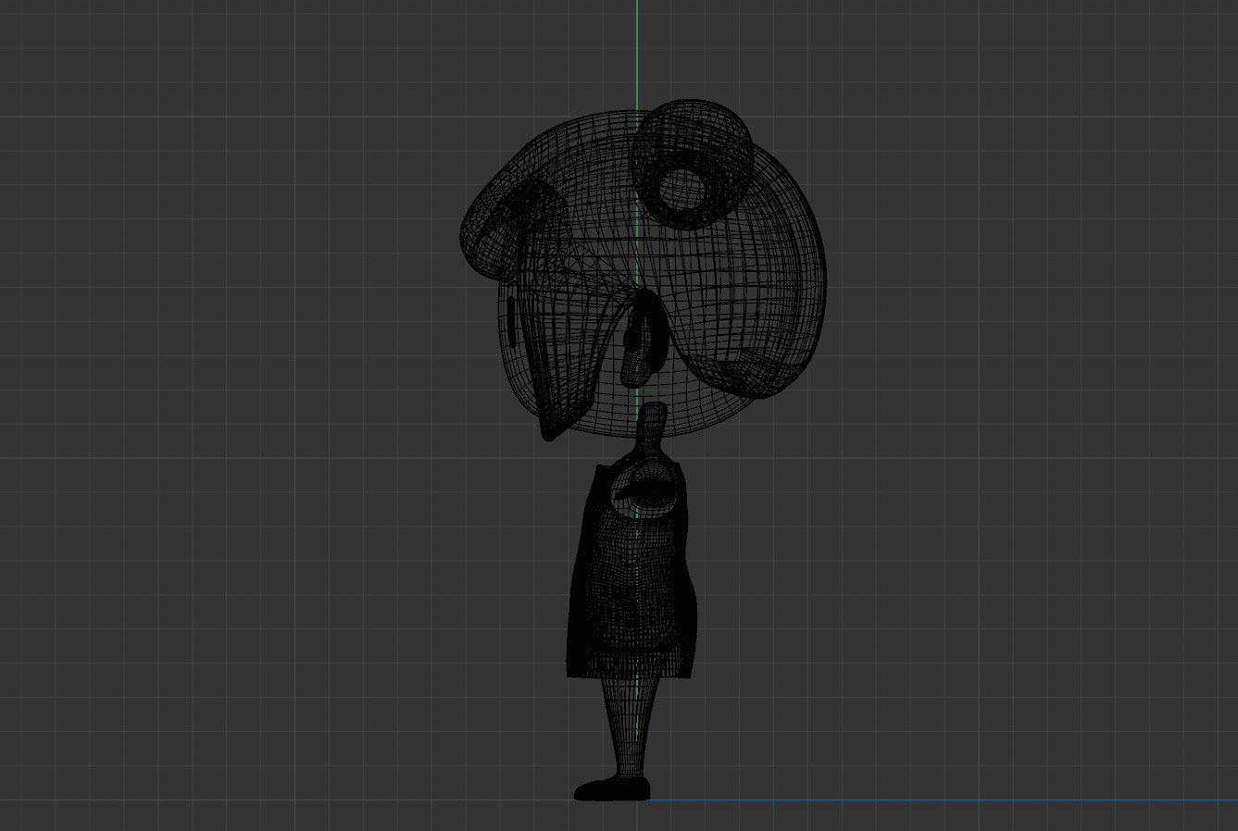This screenshot has width=1238, height=831.
Task: Click the character's shoe mesh
Action: 611,789
